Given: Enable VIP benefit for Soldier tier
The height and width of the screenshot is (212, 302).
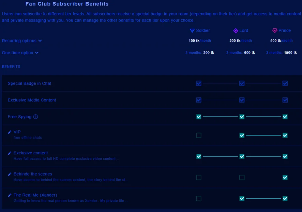Looking at the screenshot, I should (x=199, y=136).
